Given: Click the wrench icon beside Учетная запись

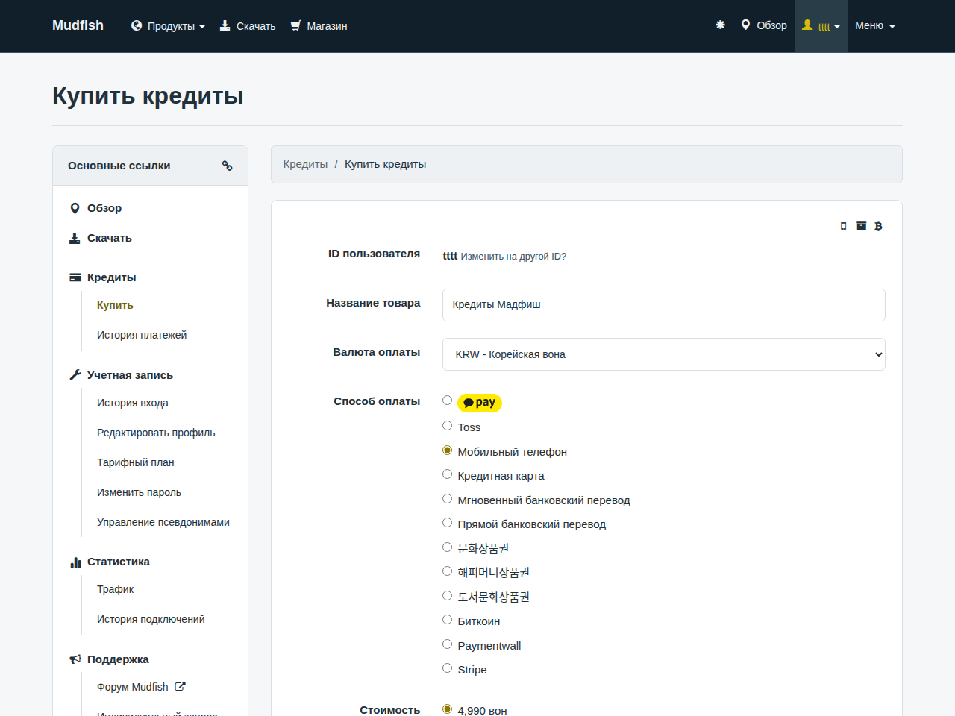Looking at the screenshot, I should tap(75, 375).
